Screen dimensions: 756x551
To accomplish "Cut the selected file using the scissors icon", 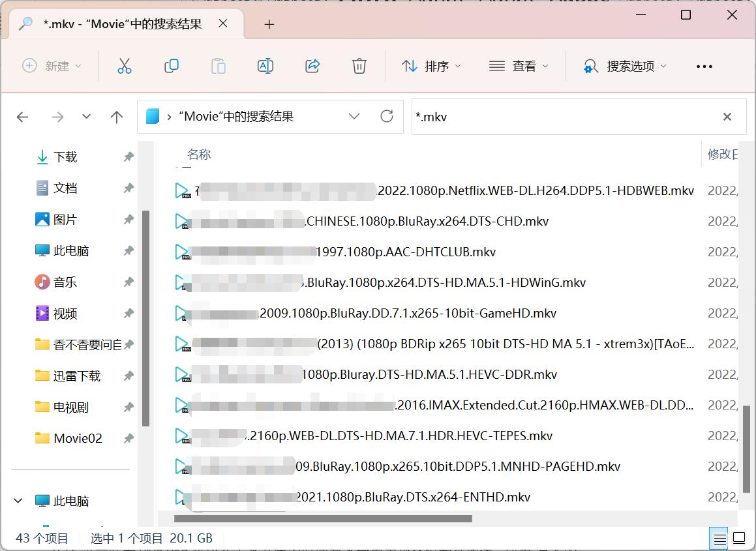I will [x=125, y=65].
